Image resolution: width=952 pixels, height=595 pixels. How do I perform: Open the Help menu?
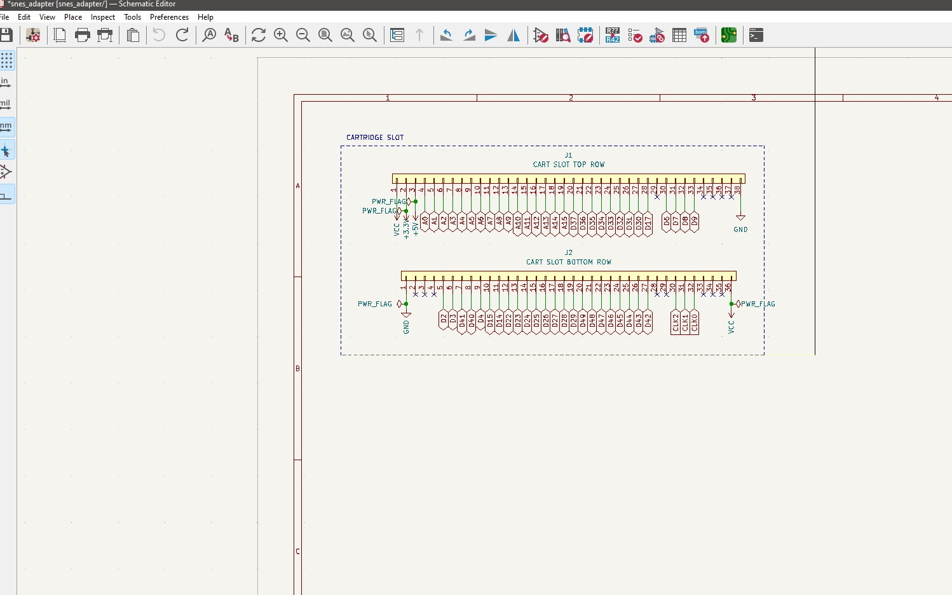click(x=205, y=17)
